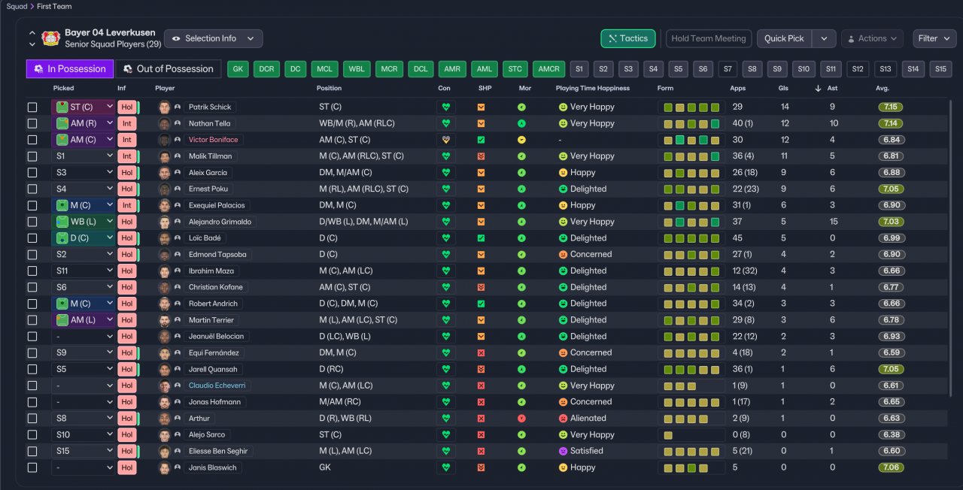Image resolution: width=963 pixels, height=490 pixels.
Task: Click Victor Boniface's yellow morale icon
Action: (x=521, y=140)
